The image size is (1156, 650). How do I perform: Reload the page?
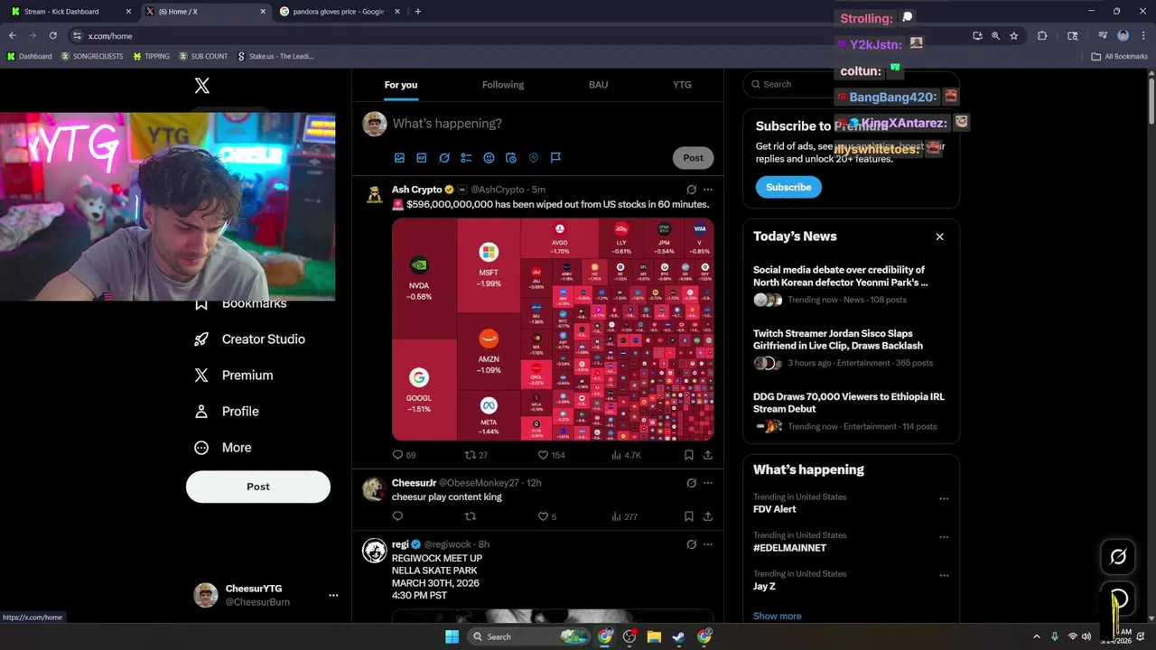coord(52,36)
